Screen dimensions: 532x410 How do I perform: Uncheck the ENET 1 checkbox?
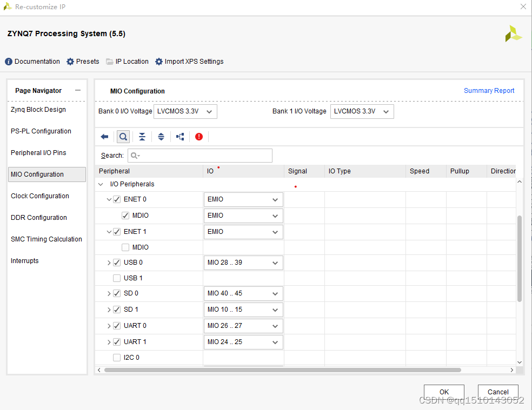coord(117,232)
